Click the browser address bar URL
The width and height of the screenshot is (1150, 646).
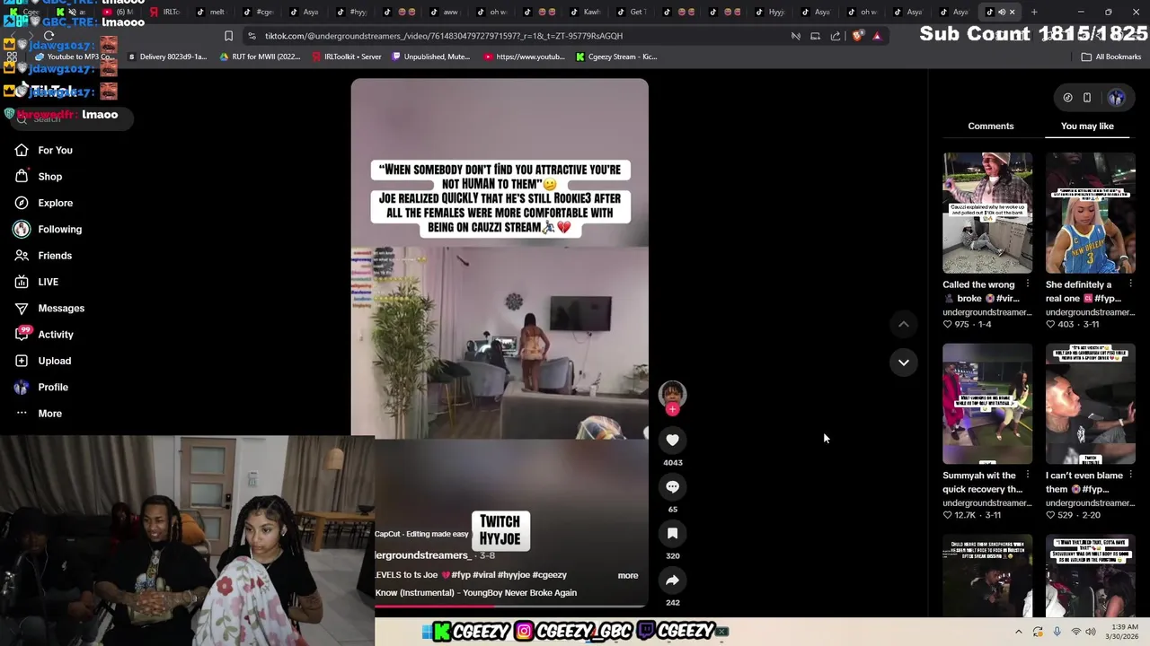click(444, 36)
